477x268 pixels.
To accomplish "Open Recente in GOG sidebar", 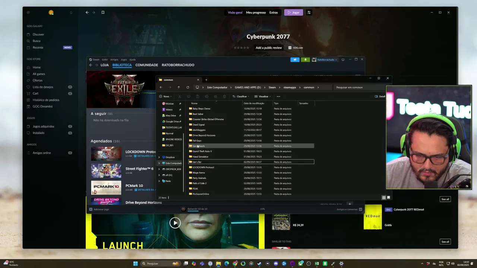I will point(38,48).
